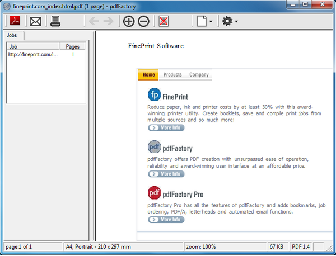Click the Job column header
This screenshot has width=336, height=256.
[x=32, y=46]
